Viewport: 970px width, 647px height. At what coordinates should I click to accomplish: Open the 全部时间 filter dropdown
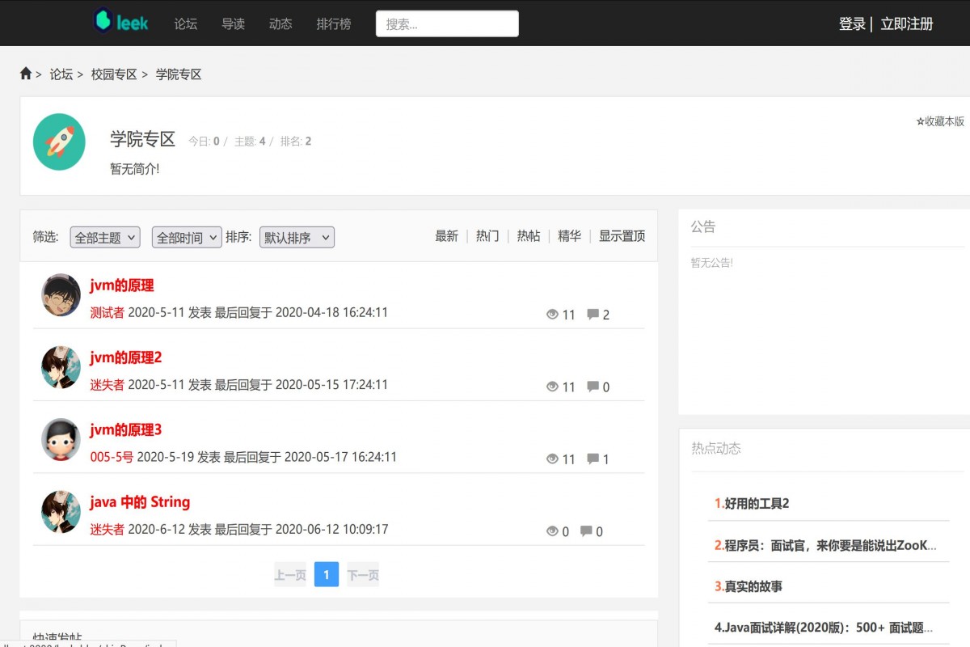[186, 237]
